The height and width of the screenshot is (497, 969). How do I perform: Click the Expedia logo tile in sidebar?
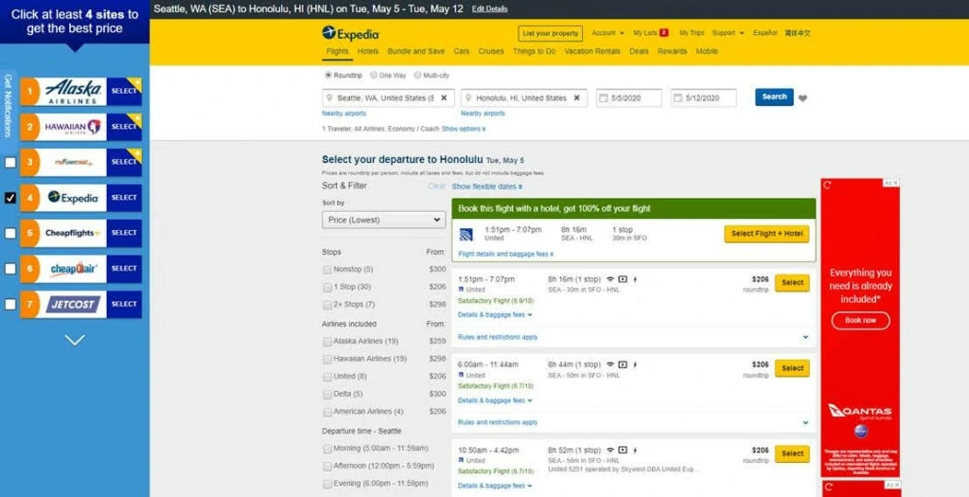(x=73, y=198)
